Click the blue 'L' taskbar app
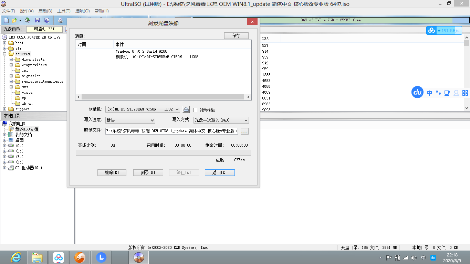This screenshot has width=470, height=264. pos(101,257)
